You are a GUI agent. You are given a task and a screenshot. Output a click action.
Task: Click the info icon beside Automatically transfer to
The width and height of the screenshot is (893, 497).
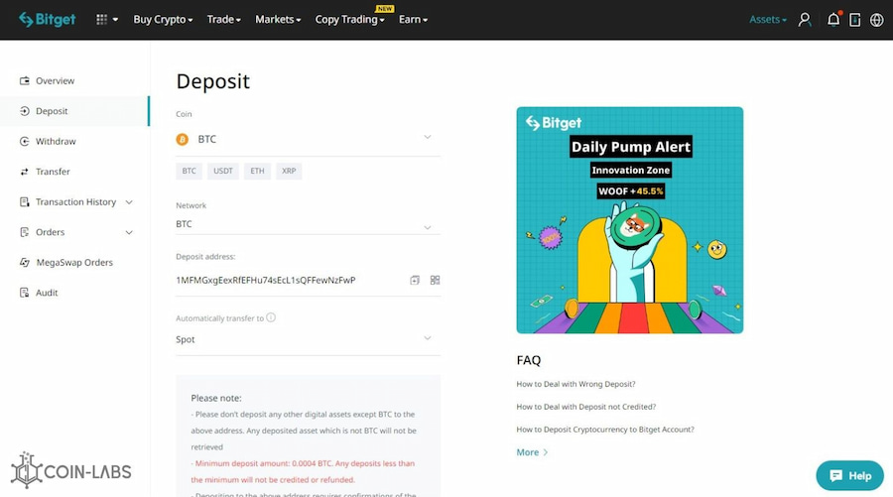point(271,317)
